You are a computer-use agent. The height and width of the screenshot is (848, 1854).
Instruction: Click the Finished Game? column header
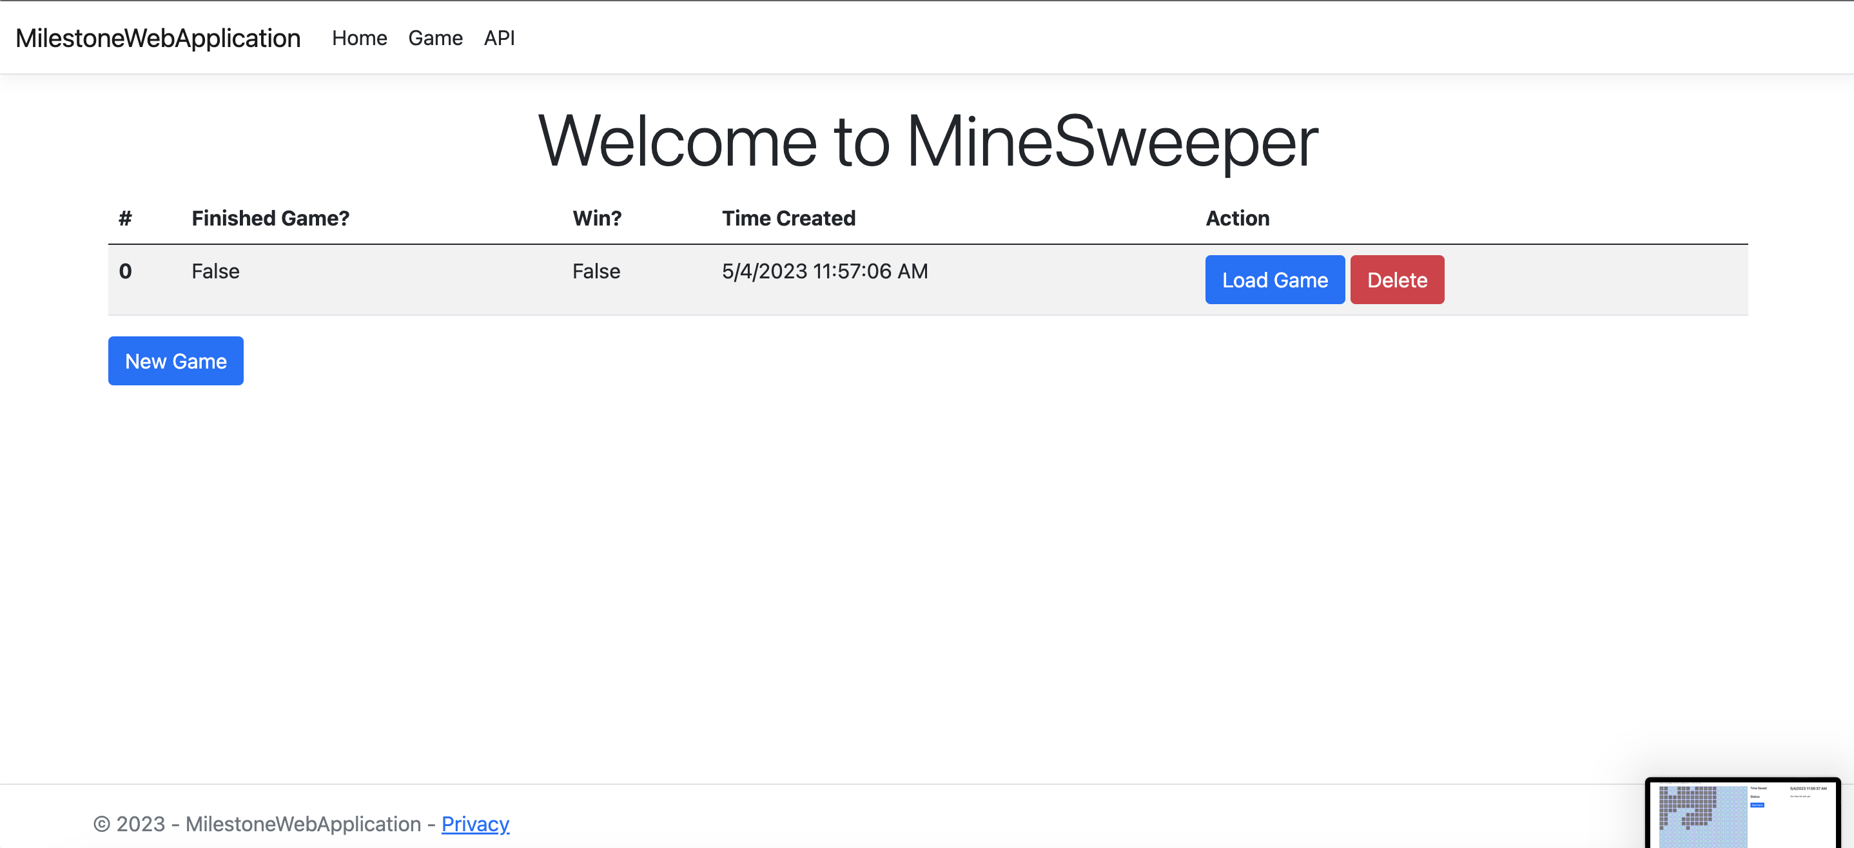pos(271,218)
